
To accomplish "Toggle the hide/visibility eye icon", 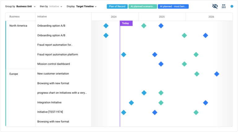I will click(x=215, y=6).
